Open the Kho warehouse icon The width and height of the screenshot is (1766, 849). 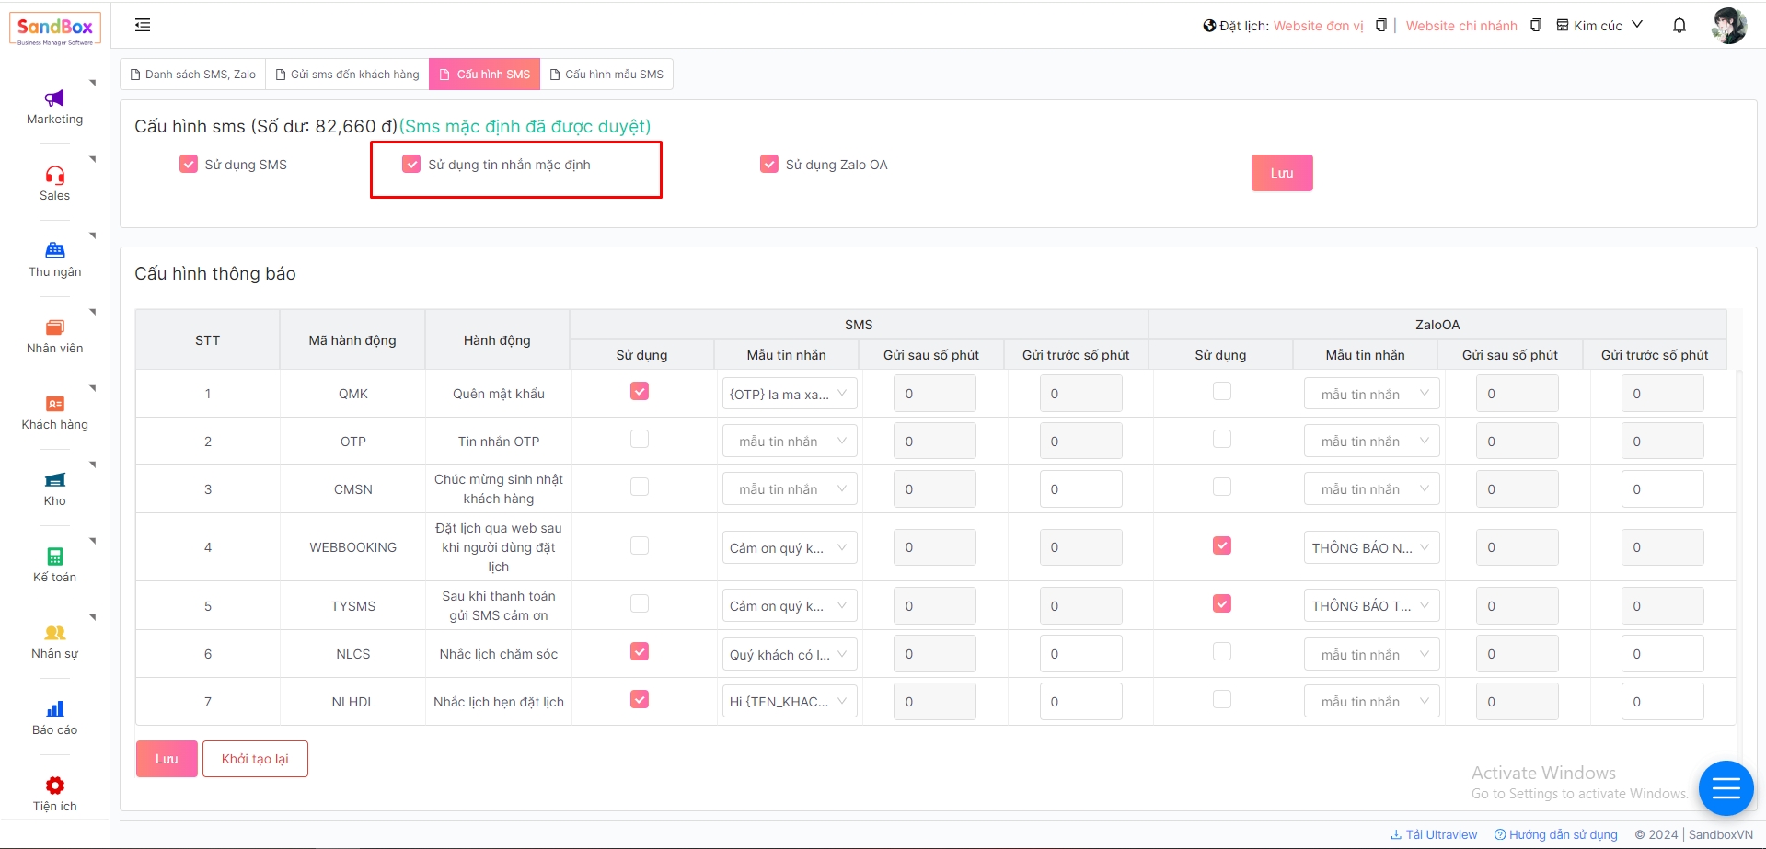click(54, 480)
